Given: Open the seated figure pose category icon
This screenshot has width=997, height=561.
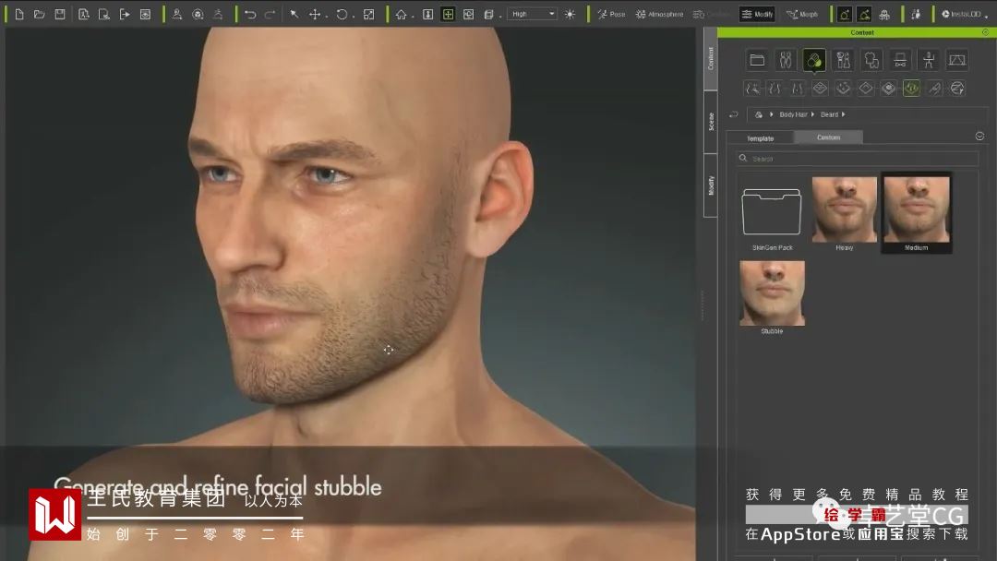Looking at the screenshot, I should point(929,60).
